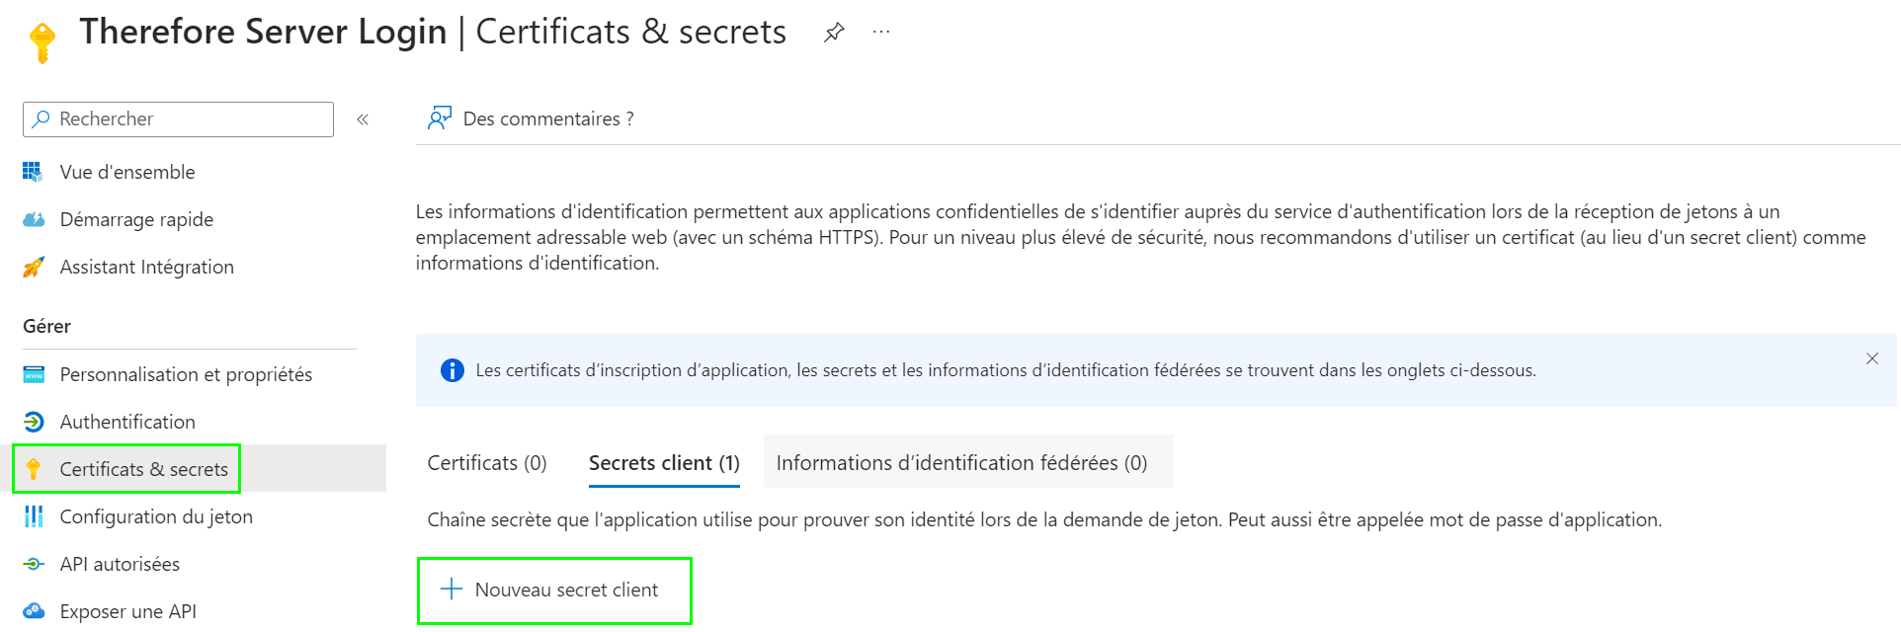1901x632 pixels.
Task: Pin the Certificats & secrets page
Action: 833,31
